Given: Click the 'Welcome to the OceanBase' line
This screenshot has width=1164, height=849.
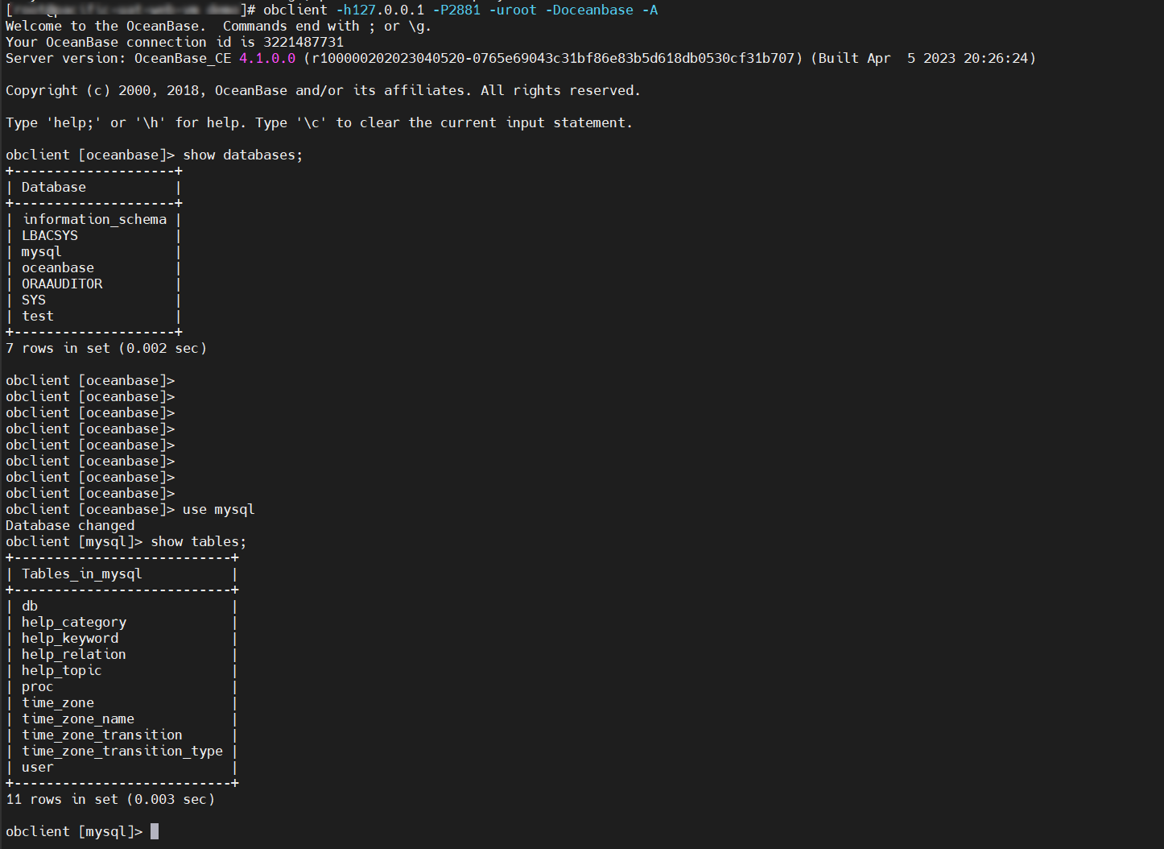Looking at the screenshot, I should pyautogui.click(x=218, y=26).
